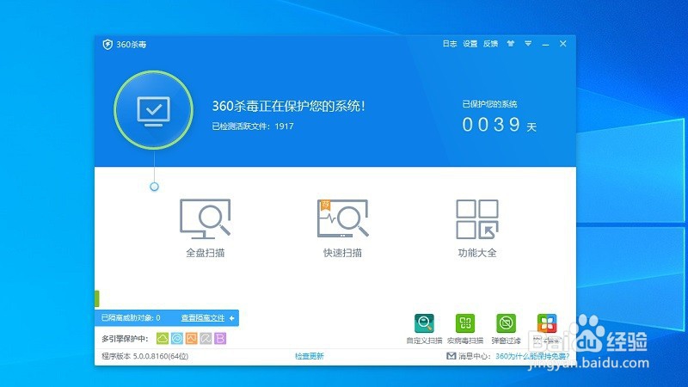Toggle the orange engine icon
This screenshot has width=688, height=387.
click(x=191, y=338)
